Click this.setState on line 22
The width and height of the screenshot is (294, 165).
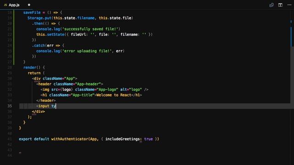tap(50, 34)
